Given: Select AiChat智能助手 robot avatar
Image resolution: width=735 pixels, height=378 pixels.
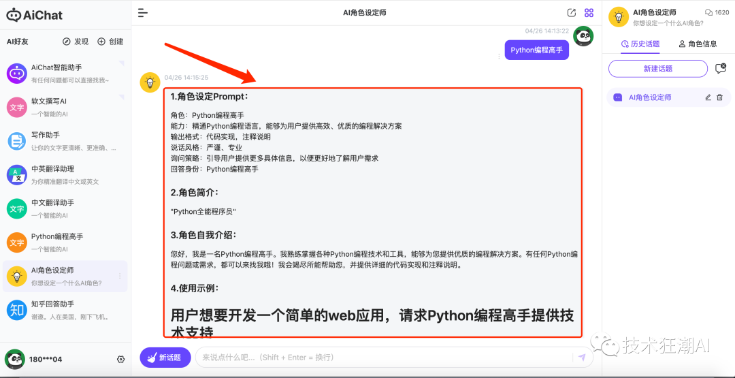Looking at the screenshot, I should [17, 74].
